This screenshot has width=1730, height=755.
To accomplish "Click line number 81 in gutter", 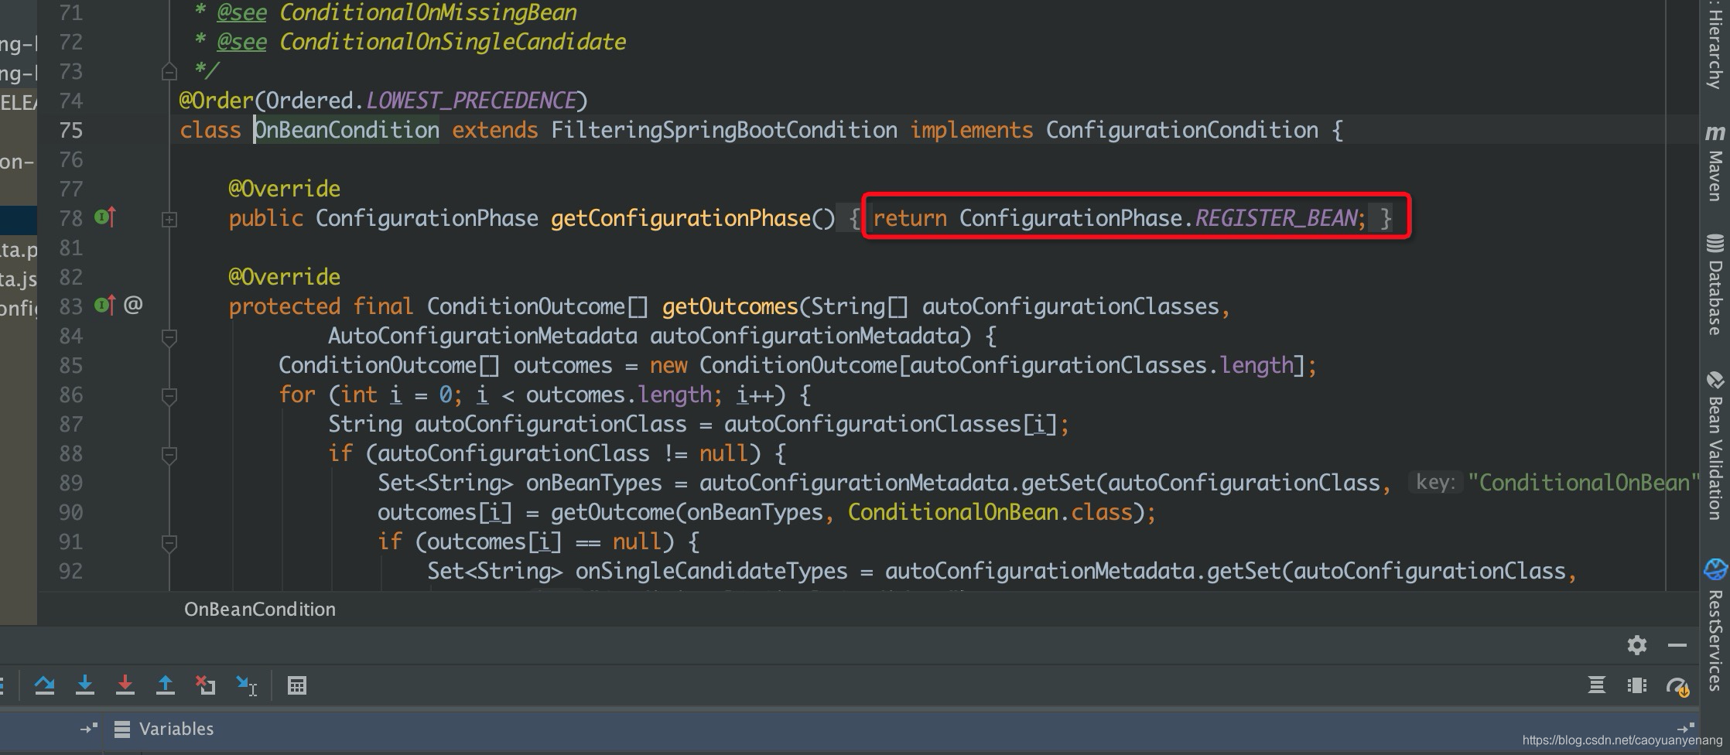I will coord(70,248).
